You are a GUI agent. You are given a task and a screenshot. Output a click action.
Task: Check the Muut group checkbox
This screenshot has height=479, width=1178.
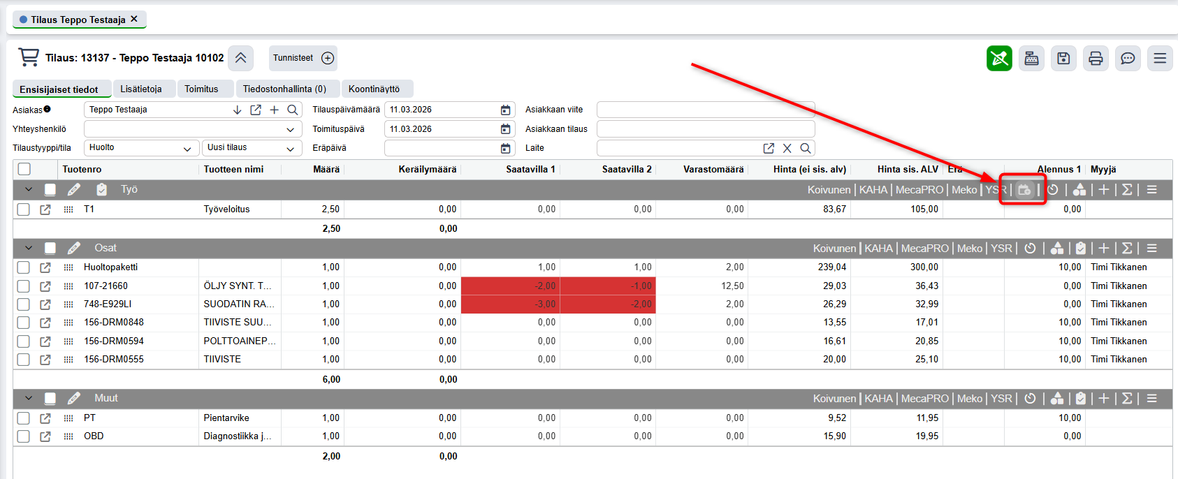[50, 398]
